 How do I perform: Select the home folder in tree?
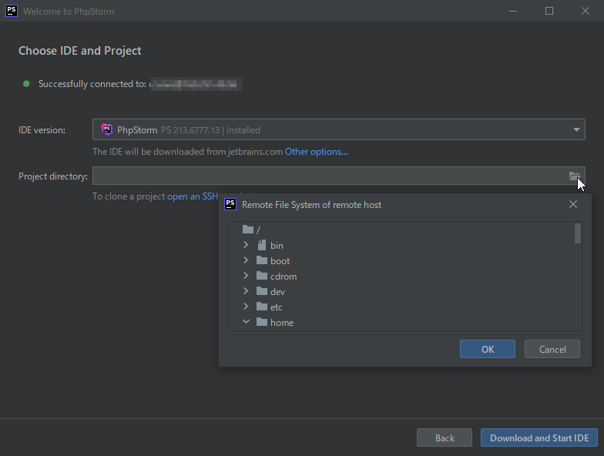click(x=281, y=323)
